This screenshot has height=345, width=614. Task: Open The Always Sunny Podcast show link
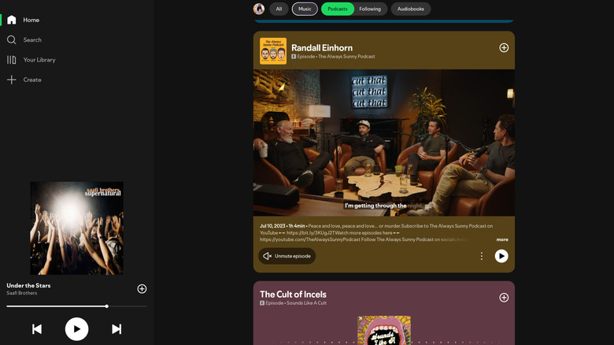346,57
